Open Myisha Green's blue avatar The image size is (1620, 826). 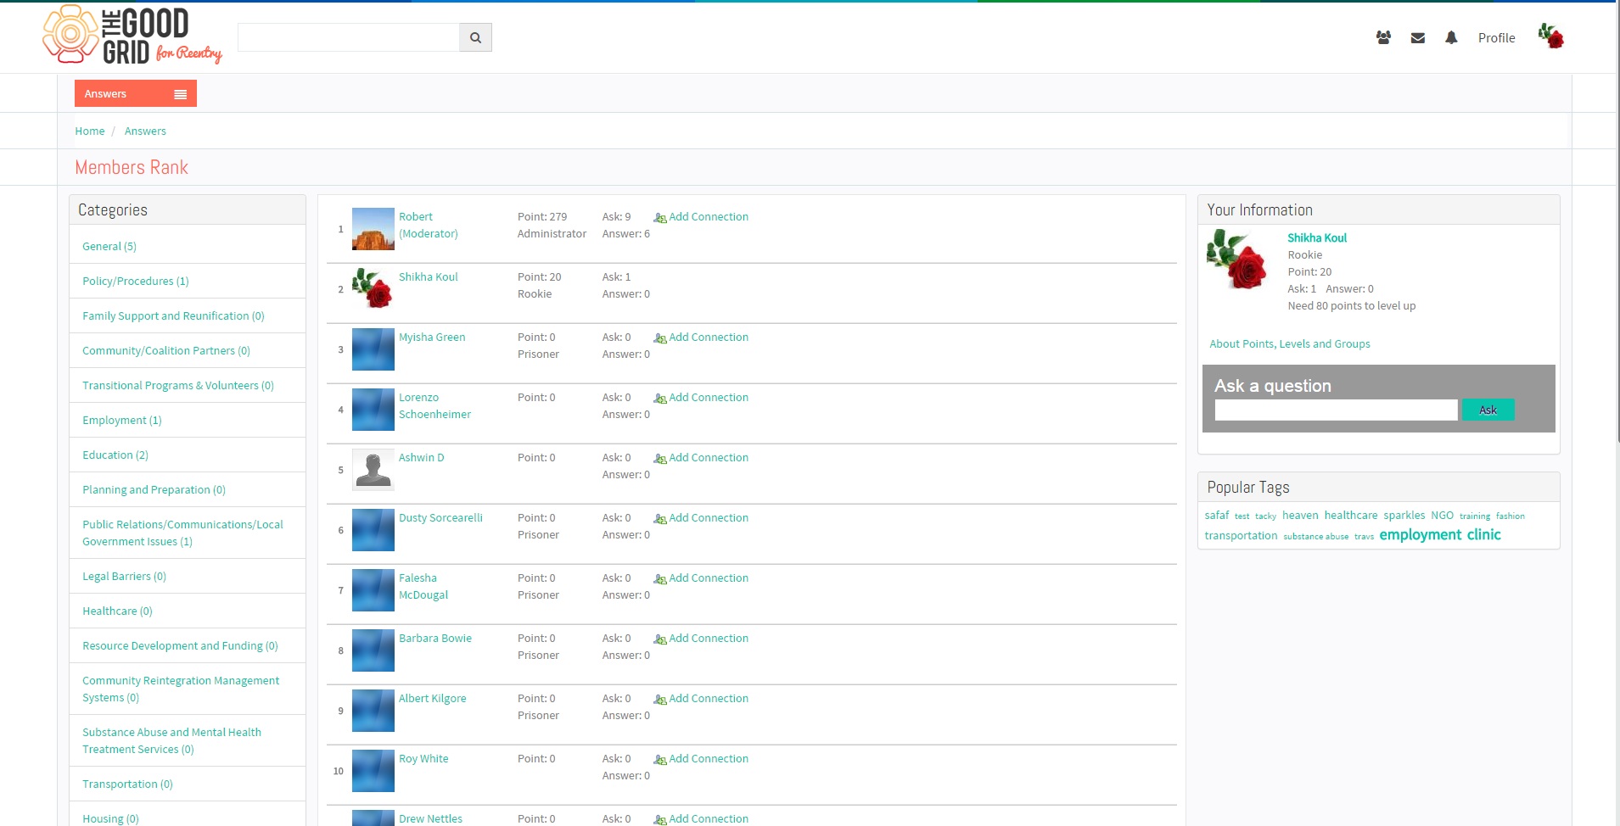coord(373,349)
